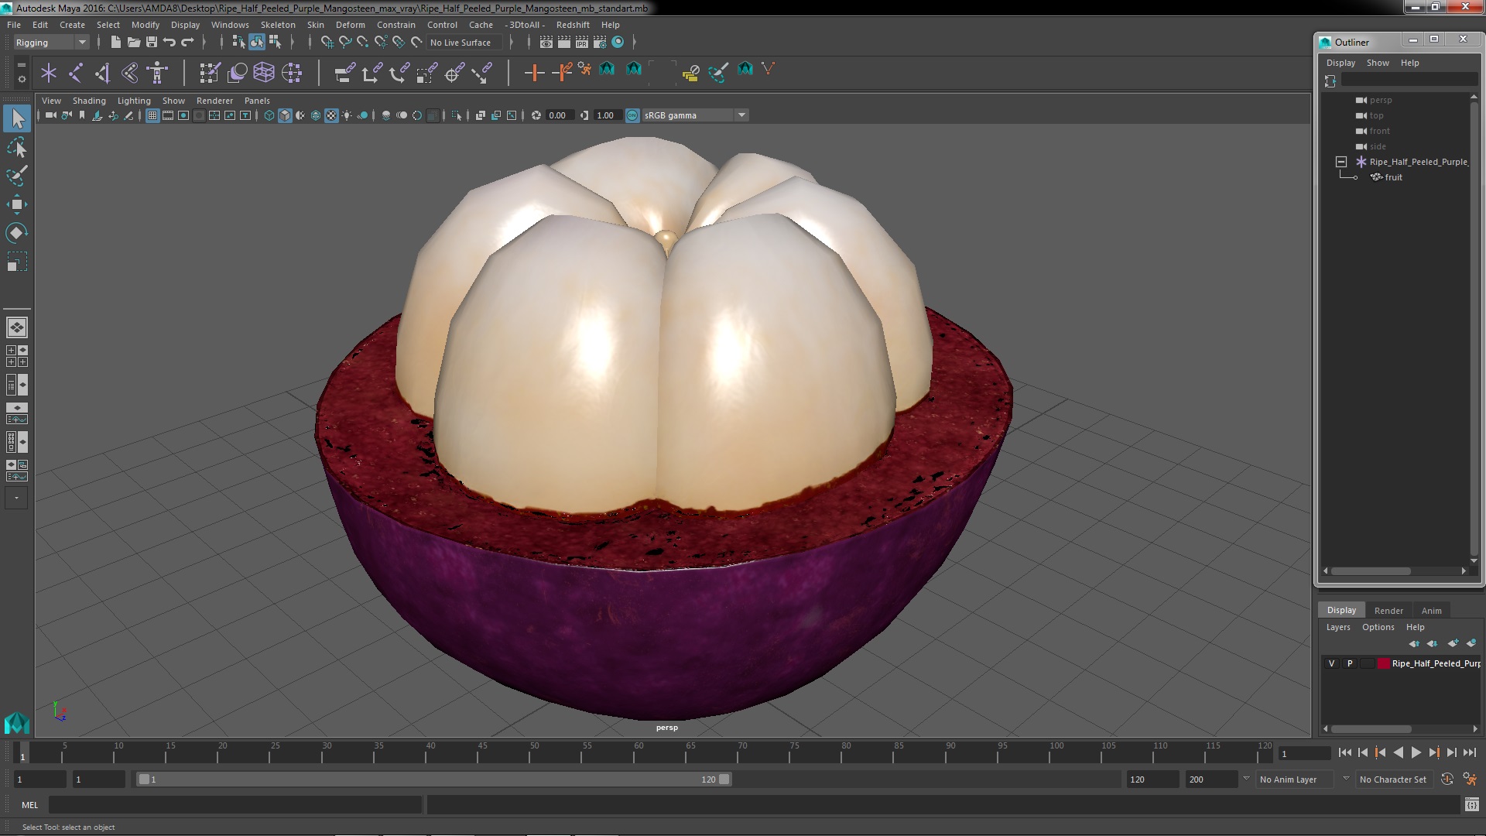Toggle use all lights bulb button
Image resolution: width=1486 pixels, height=836 pixels.
point(347,115)
